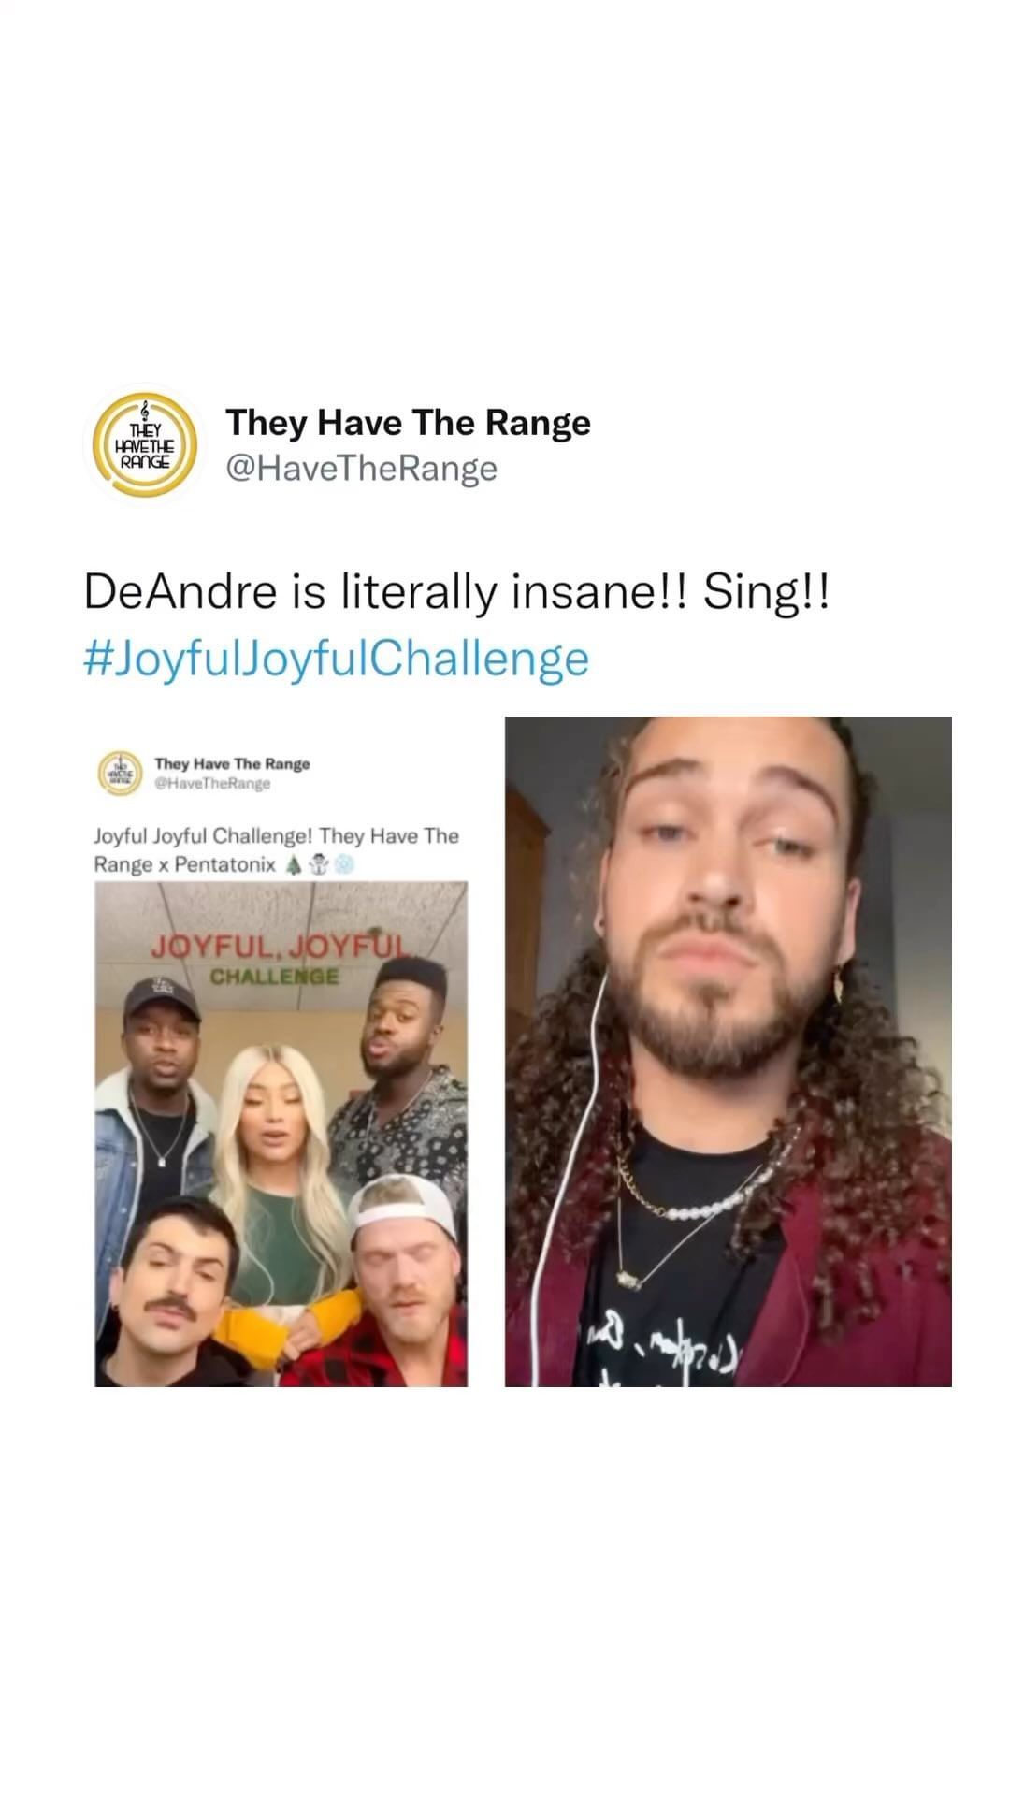Open the curly-haired singer video

728,1051
